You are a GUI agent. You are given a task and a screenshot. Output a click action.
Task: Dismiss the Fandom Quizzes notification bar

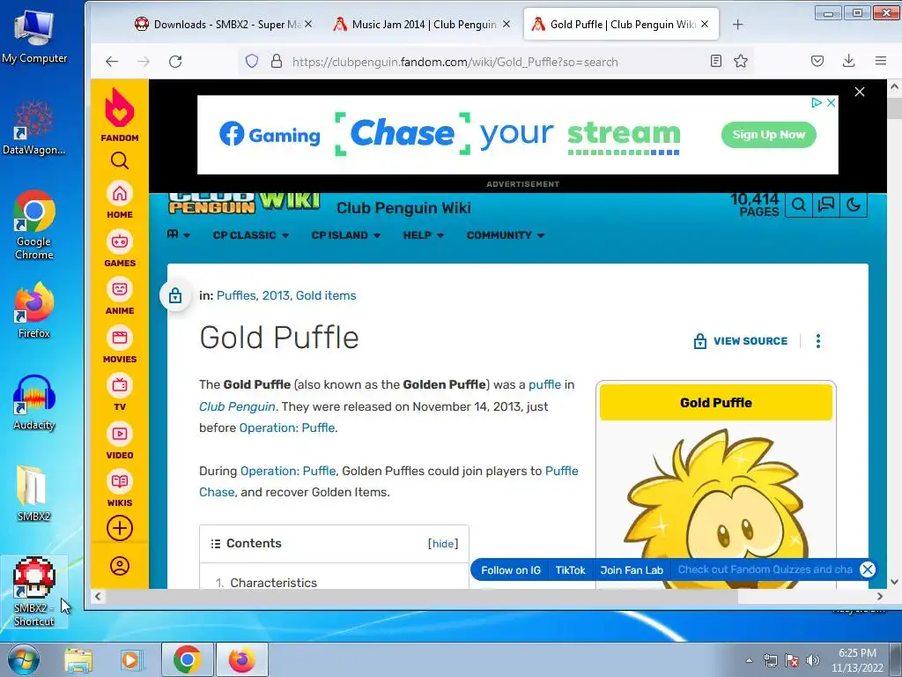tap(868, 569)
